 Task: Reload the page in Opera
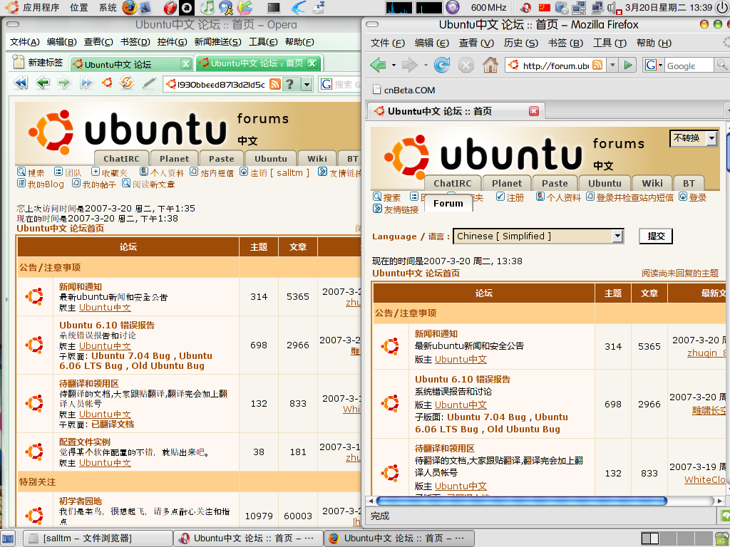point(127,83)
